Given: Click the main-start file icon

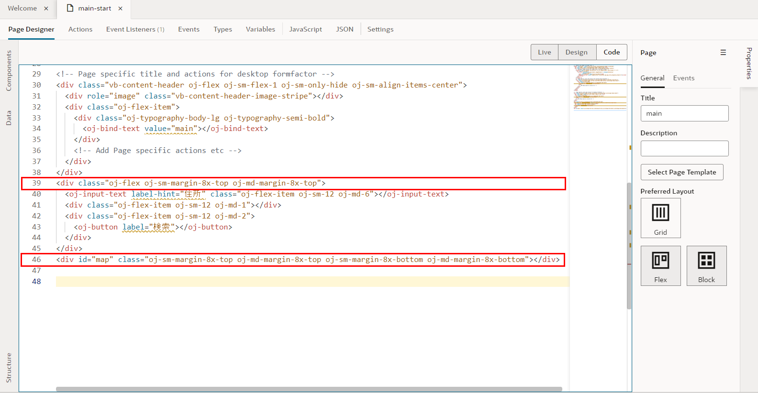Looking at the screenshot, I should tap(70, 8).
